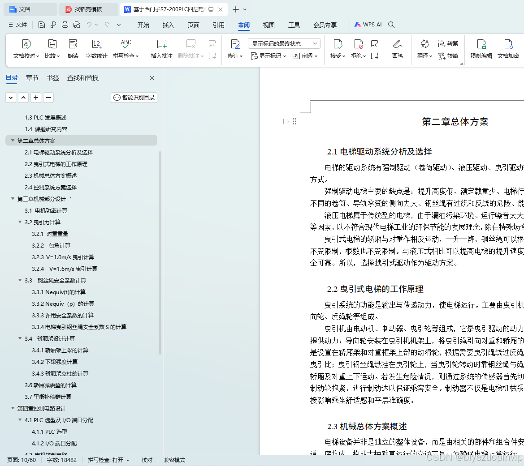Collapse 4.1 PLC 选型及 I/O 端口分配 node

click(20, 419)
